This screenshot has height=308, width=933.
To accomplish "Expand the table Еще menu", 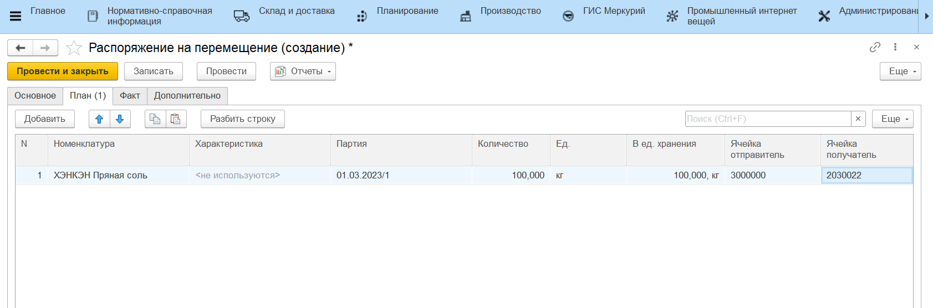I will (892, 119).
